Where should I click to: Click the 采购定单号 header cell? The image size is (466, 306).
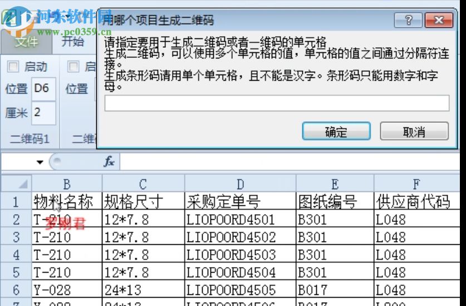pyautogui.click(x=240, y=201)
